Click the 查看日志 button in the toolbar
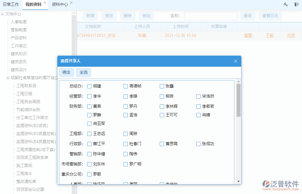The width and height of the screenshot is (302, 194). [x=270, y=16]
